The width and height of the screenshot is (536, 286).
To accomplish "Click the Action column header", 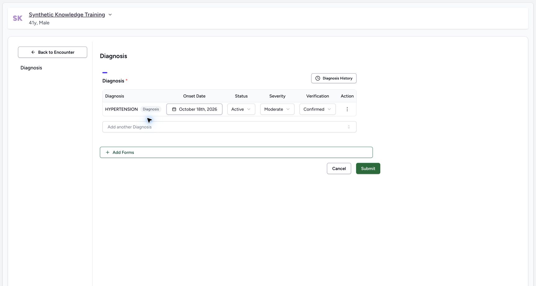I will point(347,96).
